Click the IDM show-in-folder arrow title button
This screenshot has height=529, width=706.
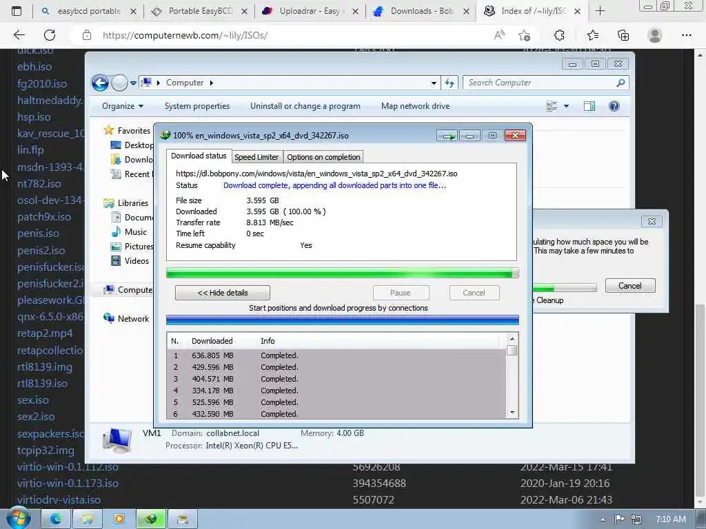point(447,136)
